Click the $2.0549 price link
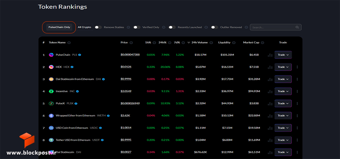 click(x=126, y=91)
